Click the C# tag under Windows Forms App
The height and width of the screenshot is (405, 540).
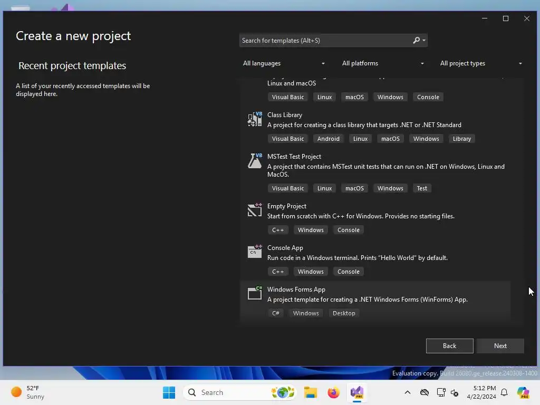(x=275, y=313)
